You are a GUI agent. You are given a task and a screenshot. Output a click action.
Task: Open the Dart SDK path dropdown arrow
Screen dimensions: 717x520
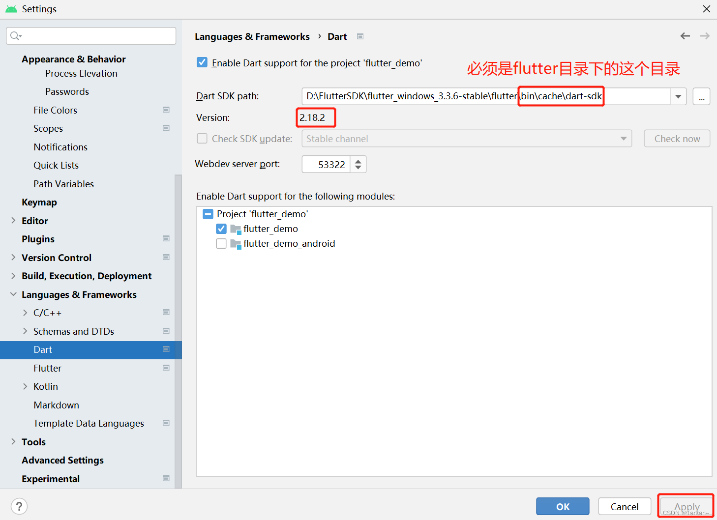(678, 96)
